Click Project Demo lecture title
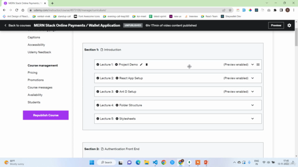 click(129, 64)
